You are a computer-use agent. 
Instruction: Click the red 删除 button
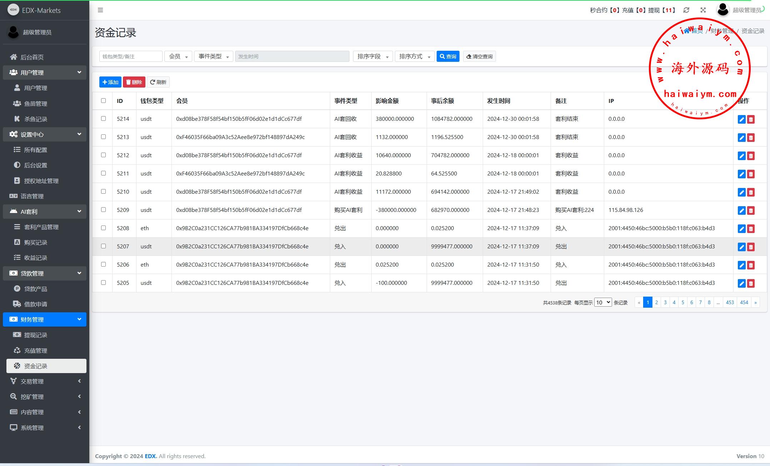[134, 82]
